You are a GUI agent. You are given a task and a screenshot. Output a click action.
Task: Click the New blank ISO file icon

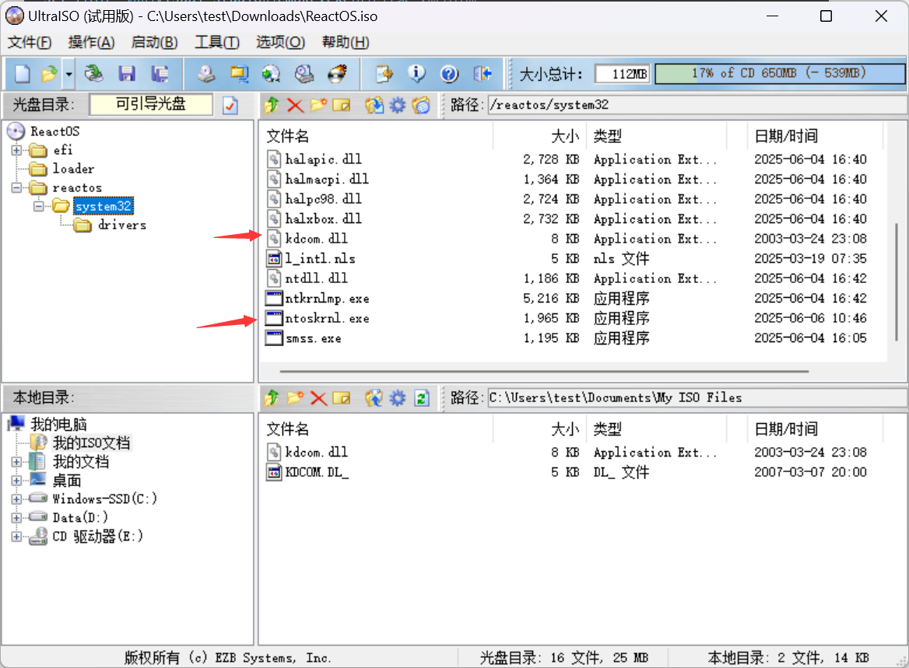pyautogui.click(x=22, y=74)
